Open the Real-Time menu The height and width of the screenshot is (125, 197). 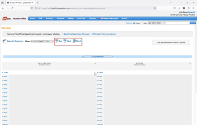point(81,18)
